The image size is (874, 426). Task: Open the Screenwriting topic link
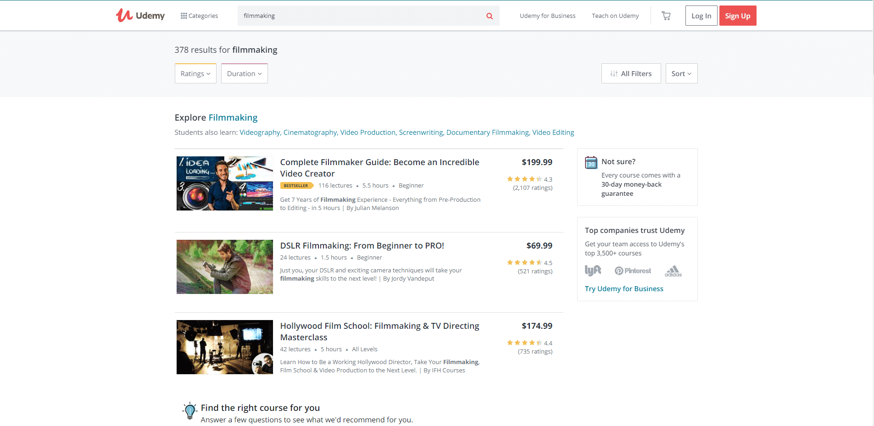point(422,133)
